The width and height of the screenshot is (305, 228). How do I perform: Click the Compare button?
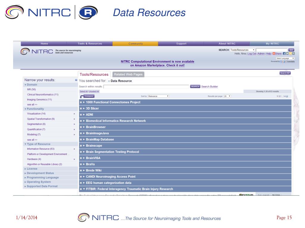89,96
